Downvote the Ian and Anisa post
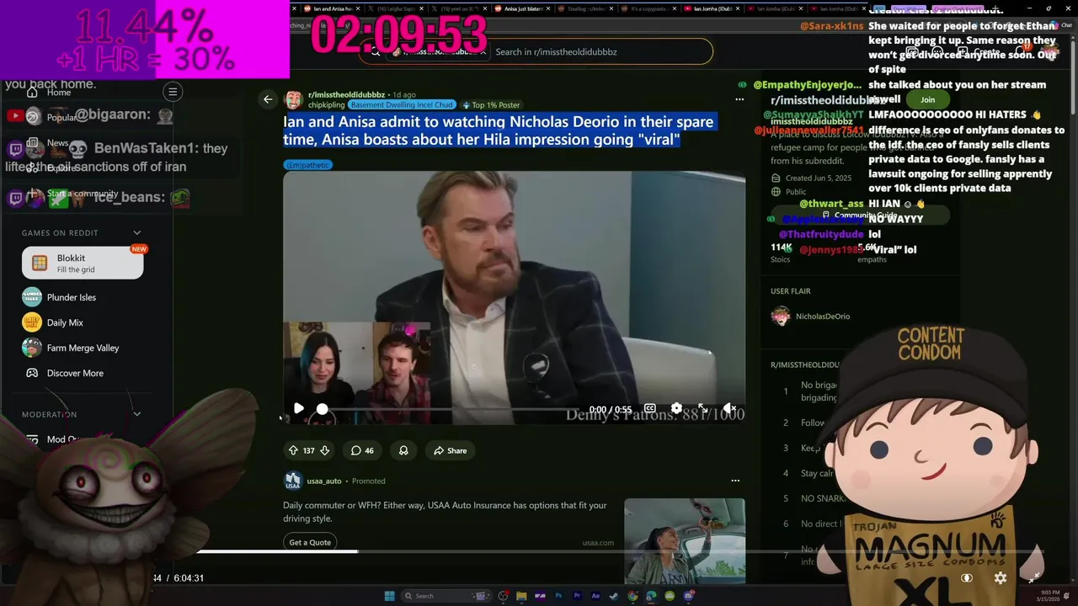 point(325,450)
